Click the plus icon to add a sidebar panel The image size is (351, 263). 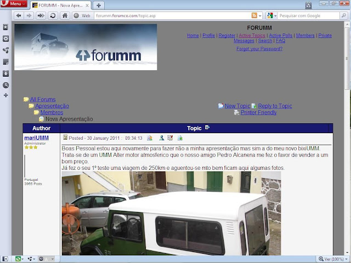coord(6,95)
